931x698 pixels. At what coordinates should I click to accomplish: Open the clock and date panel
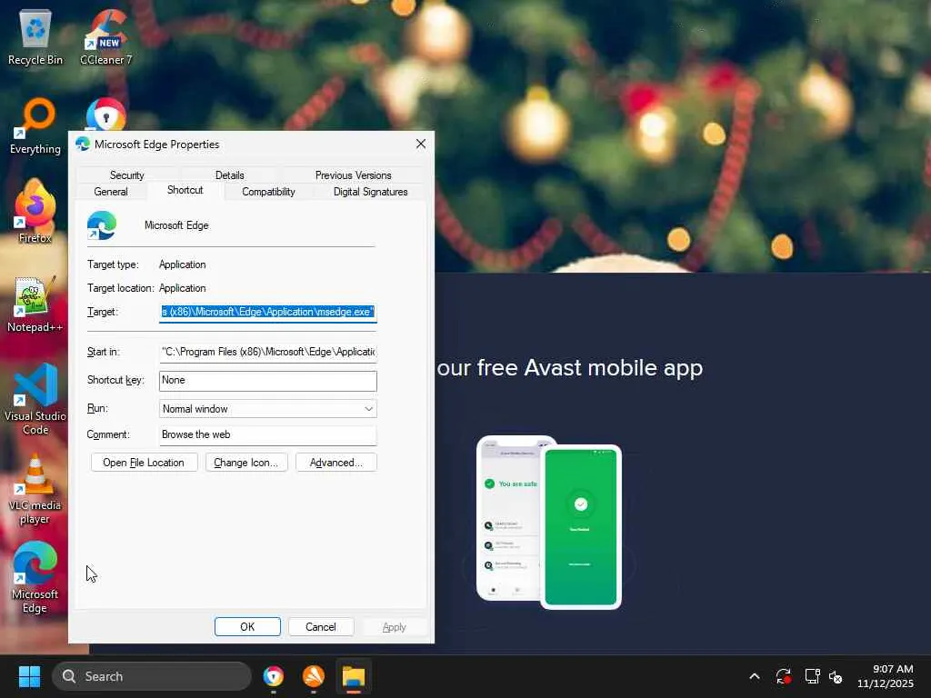point(886,676)
